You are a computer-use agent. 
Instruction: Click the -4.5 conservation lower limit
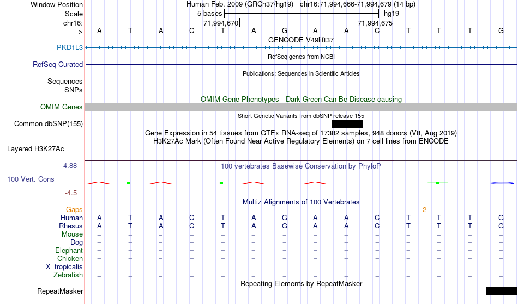(x=71, y=193)
